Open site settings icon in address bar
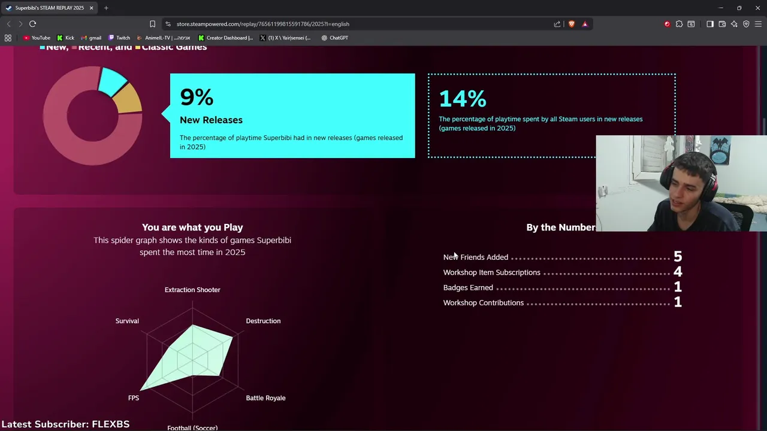The image size is (767, 431). point(168,24)
